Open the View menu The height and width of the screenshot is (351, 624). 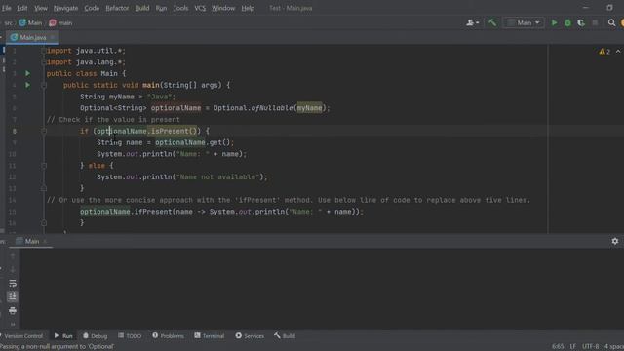41,8
